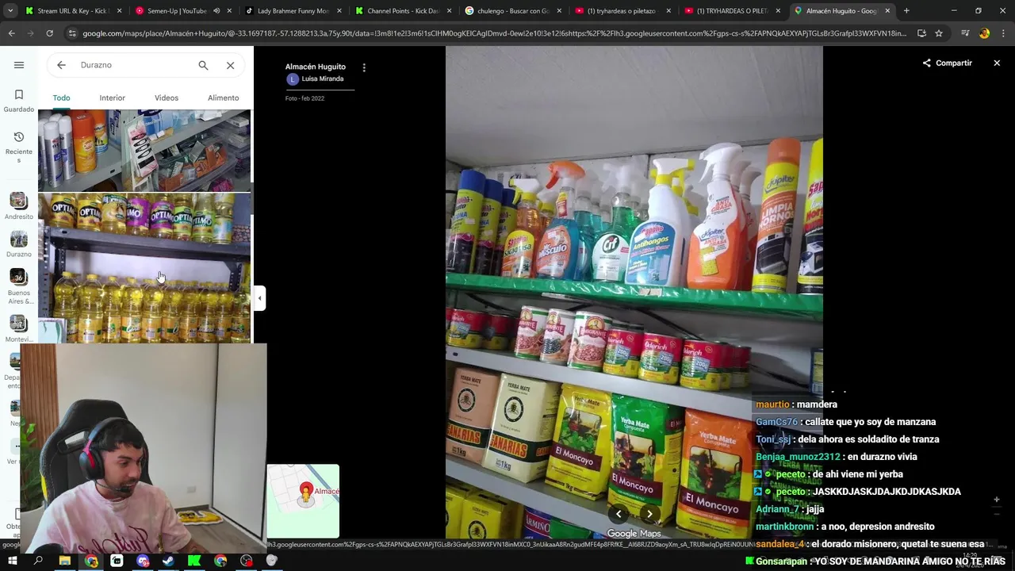Select the Durazno recent place shortcut
This screenshot has height=571, width=1015.
(19, 244)
